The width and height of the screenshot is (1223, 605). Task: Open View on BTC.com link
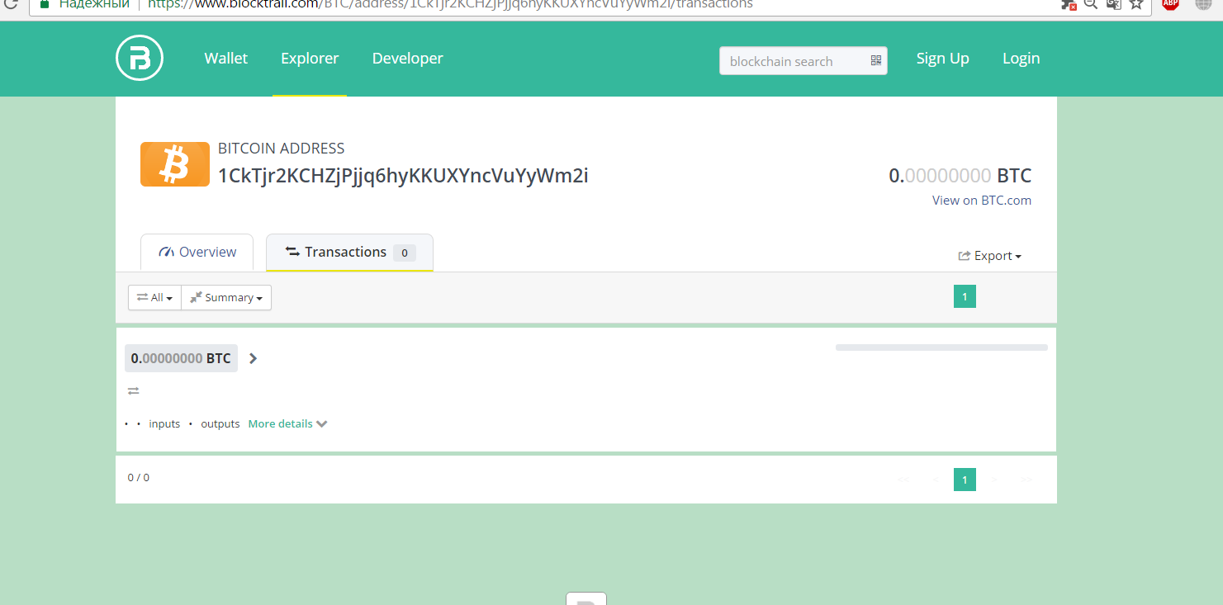point(981,201)
